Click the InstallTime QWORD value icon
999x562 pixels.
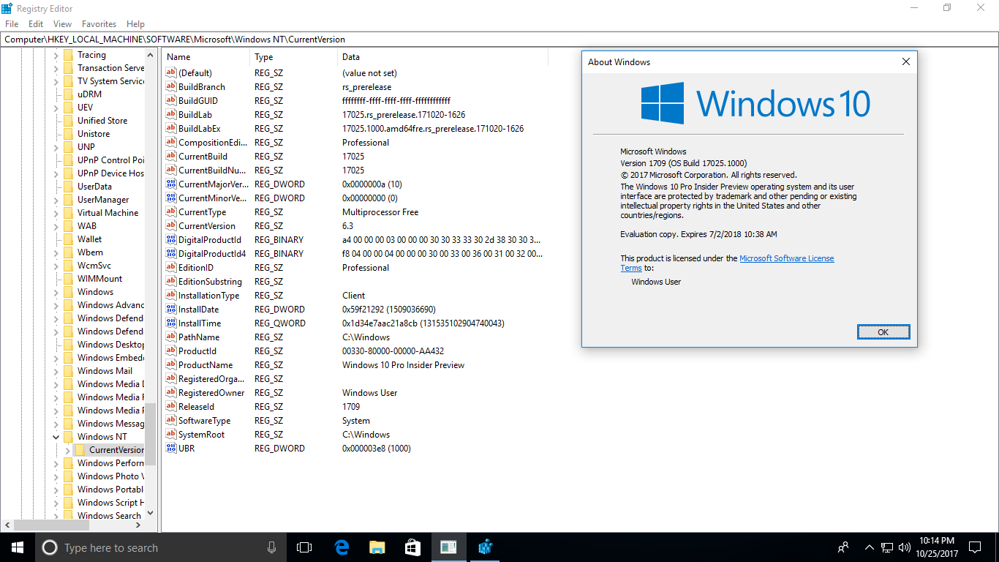coord(171,323)
